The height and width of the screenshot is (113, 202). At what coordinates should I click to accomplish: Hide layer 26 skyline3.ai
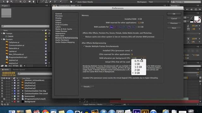[x=2, y=85]
